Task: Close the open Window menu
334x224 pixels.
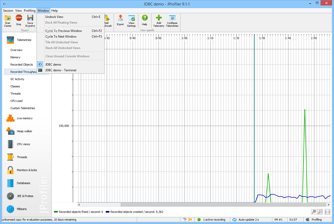Action: 43,11
